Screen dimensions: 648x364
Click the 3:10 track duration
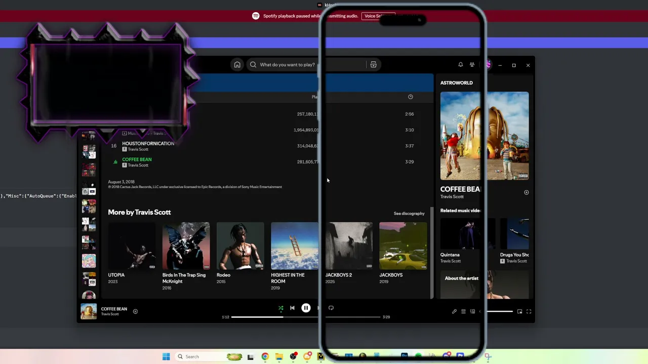click(410, 130)
